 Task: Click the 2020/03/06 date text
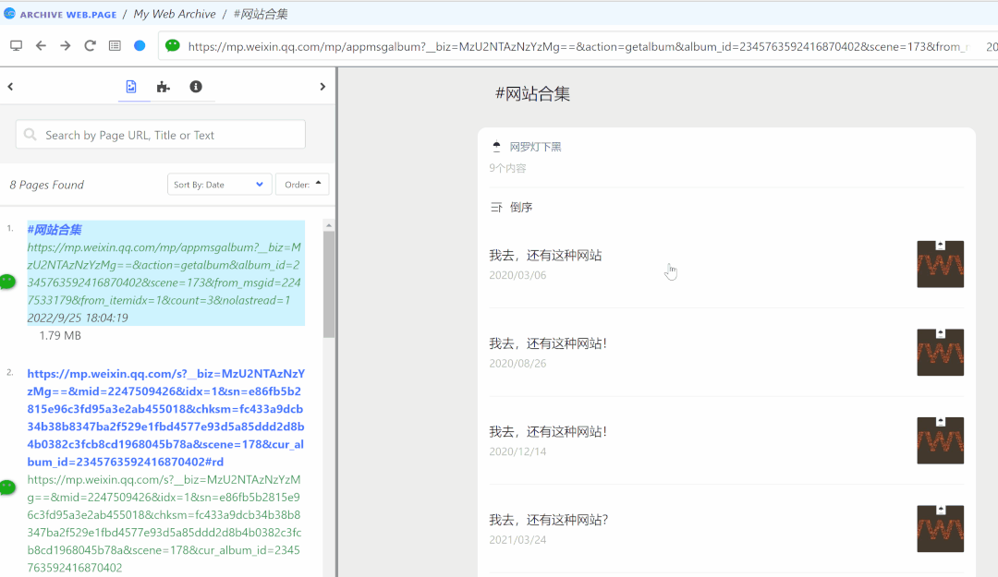point(517,275)
